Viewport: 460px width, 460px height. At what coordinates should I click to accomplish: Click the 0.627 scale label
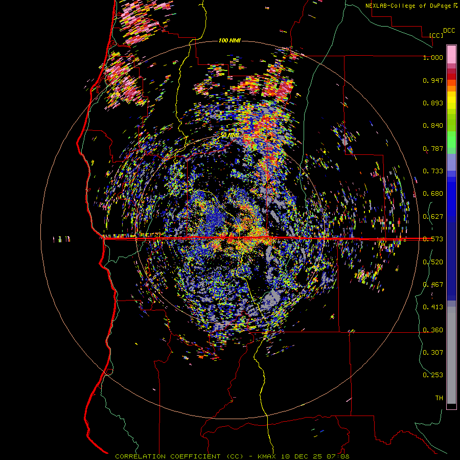pos(433,217)
